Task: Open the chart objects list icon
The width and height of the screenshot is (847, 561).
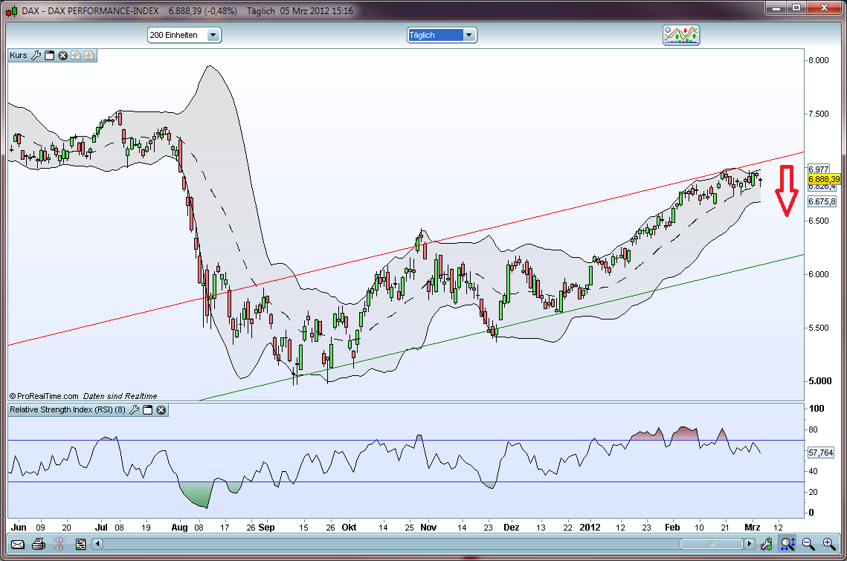Action: tap(80, 545)
